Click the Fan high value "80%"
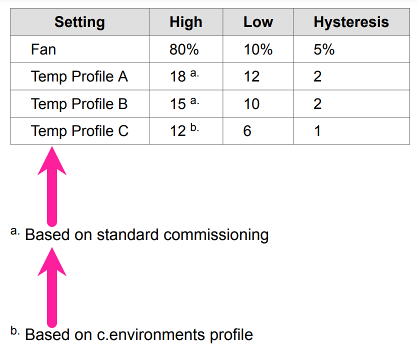This screenshot has height=362, width=417. click(x=184, y=49)
